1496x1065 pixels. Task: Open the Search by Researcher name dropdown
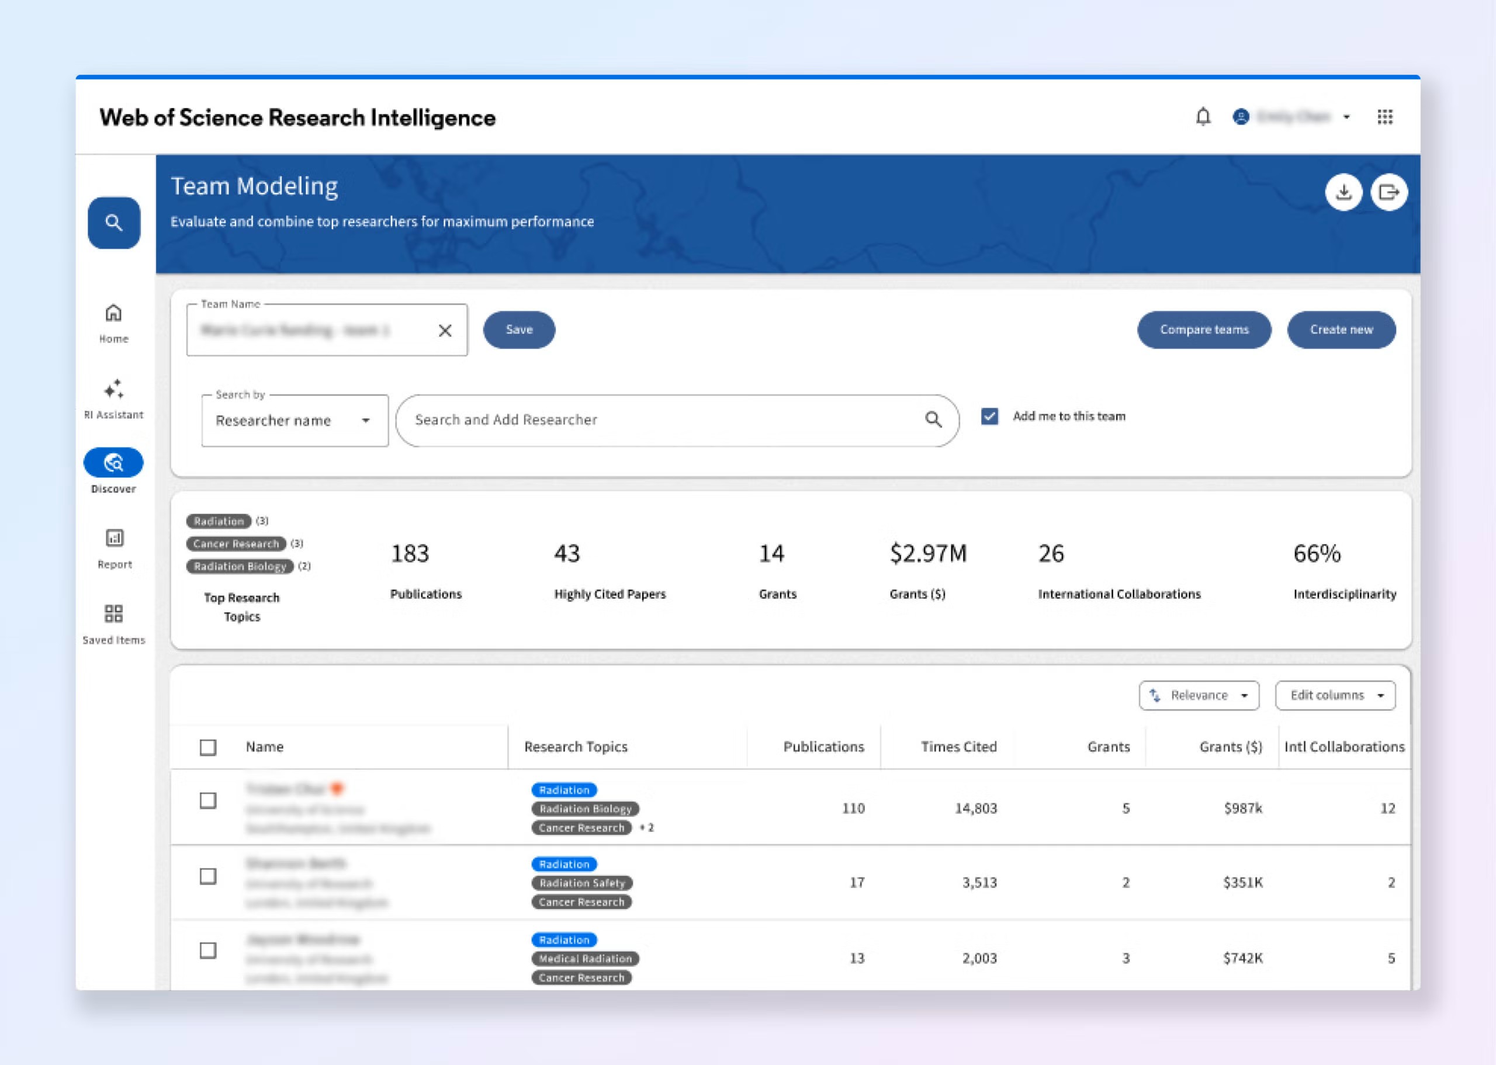tap(295, 421)
